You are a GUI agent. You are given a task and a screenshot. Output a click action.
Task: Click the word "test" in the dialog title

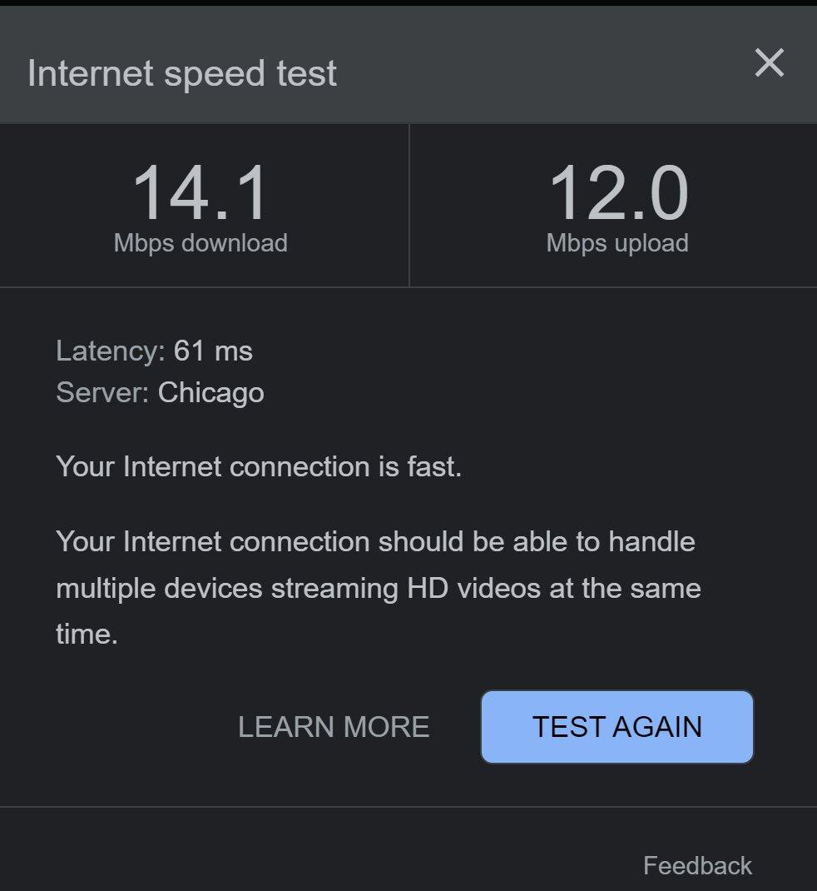click(308, 73)
